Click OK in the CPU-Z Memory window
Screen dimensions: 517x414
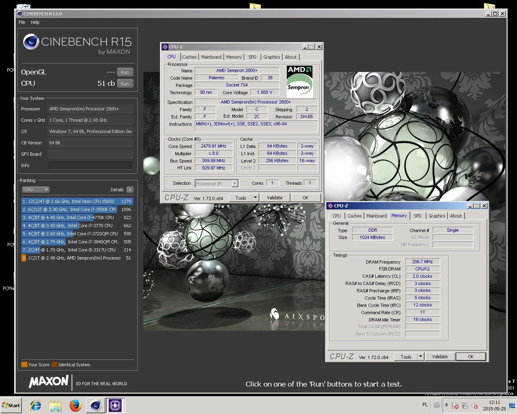click(471, 357)
